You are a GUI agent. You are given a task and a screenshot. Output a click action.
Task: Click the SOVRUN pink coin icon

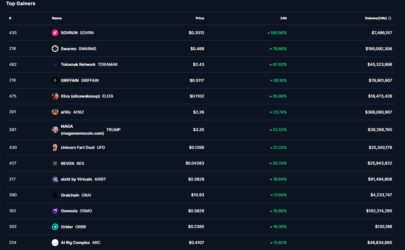point(55,33)
